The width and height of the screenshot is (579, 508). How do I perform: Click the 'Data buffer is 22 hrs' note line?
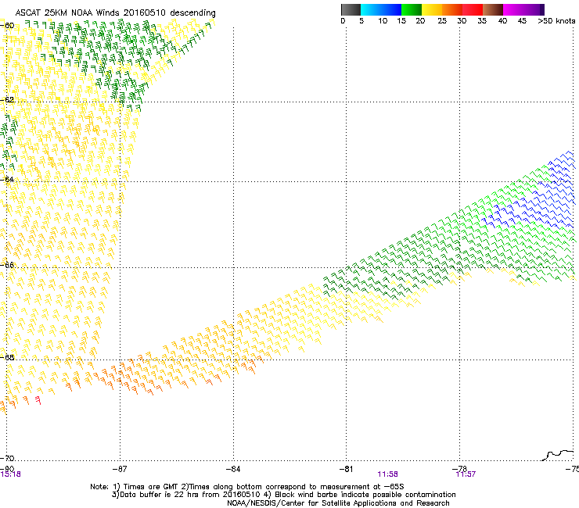tap(284, 495)
